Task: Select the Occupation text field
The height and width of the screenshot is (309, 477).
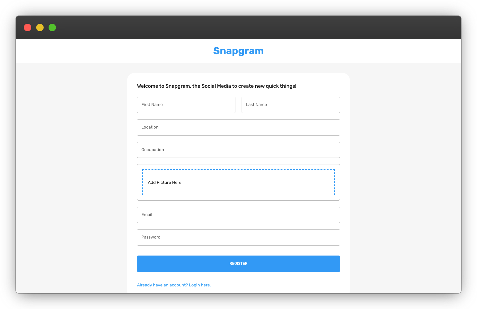Action: coord(238,150)
